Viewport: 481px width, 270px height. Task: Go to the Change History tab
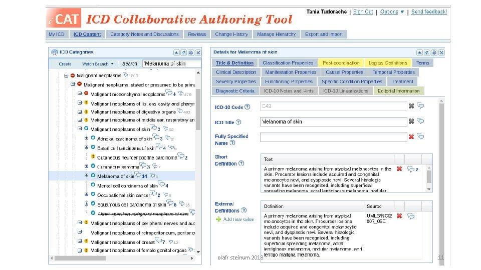[x=231, y=34]
